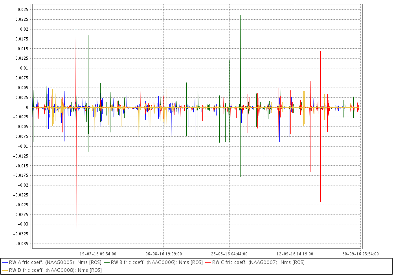The image size is (393, 275).
Task: Click the RW B fric coeff. legend entry
Action: pos(153,262)
